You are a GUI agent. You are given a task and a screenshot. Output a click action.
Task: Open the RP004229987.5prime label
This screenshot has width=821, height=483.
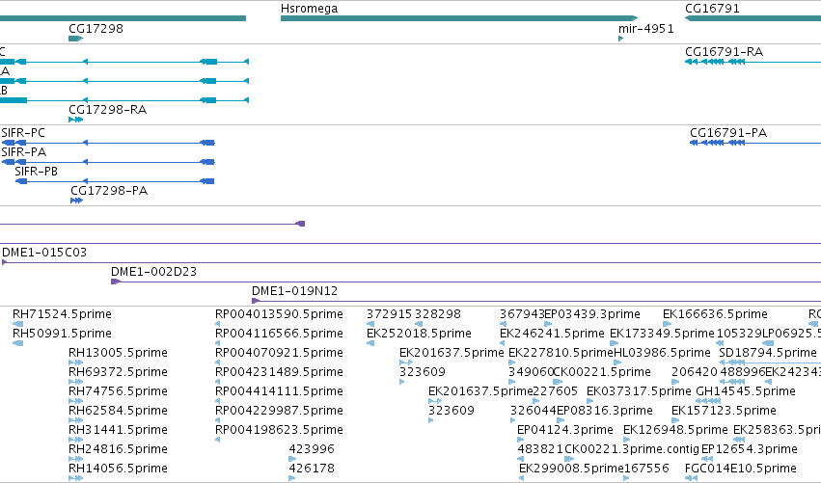279,411
